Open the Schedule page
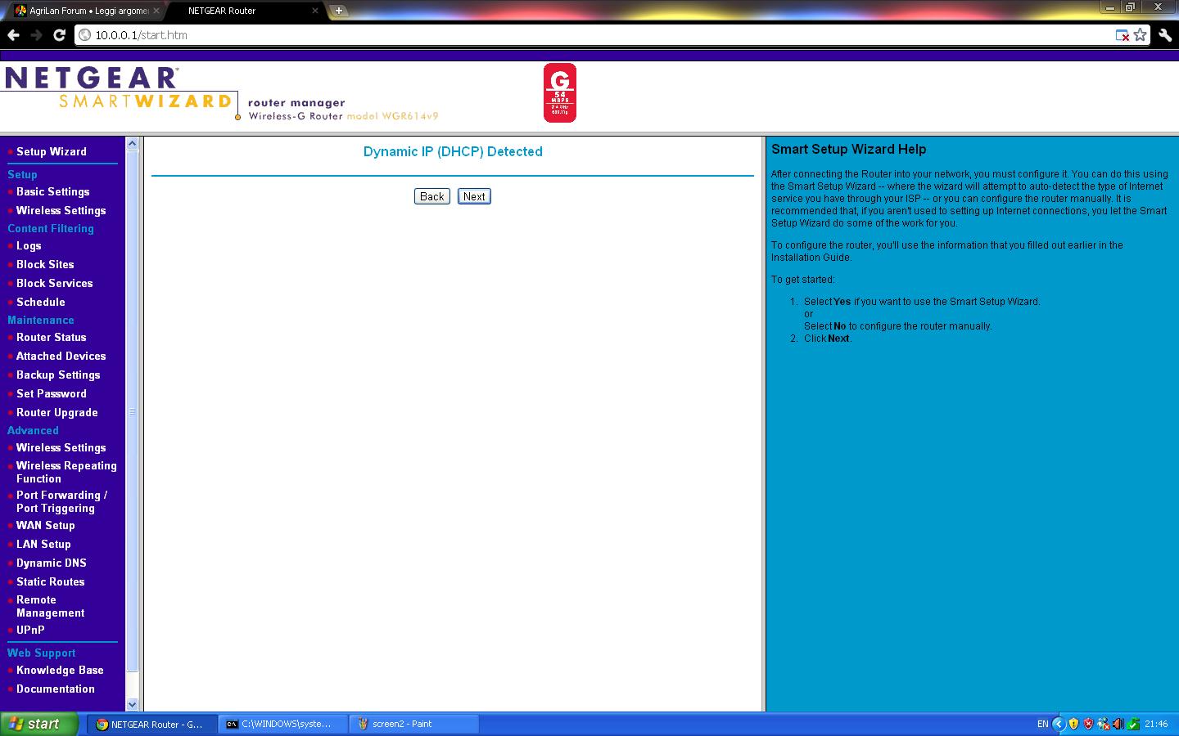 (x=40, y=302)
